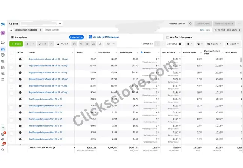Viewport: 243px width, 168px height.
Task: Toggle off first Engaged shoppers ad set 03 – Copy 3
Action: point(20,59)
